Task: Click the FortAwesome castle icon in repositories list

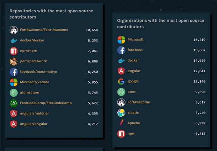Action: pos(14,30)
